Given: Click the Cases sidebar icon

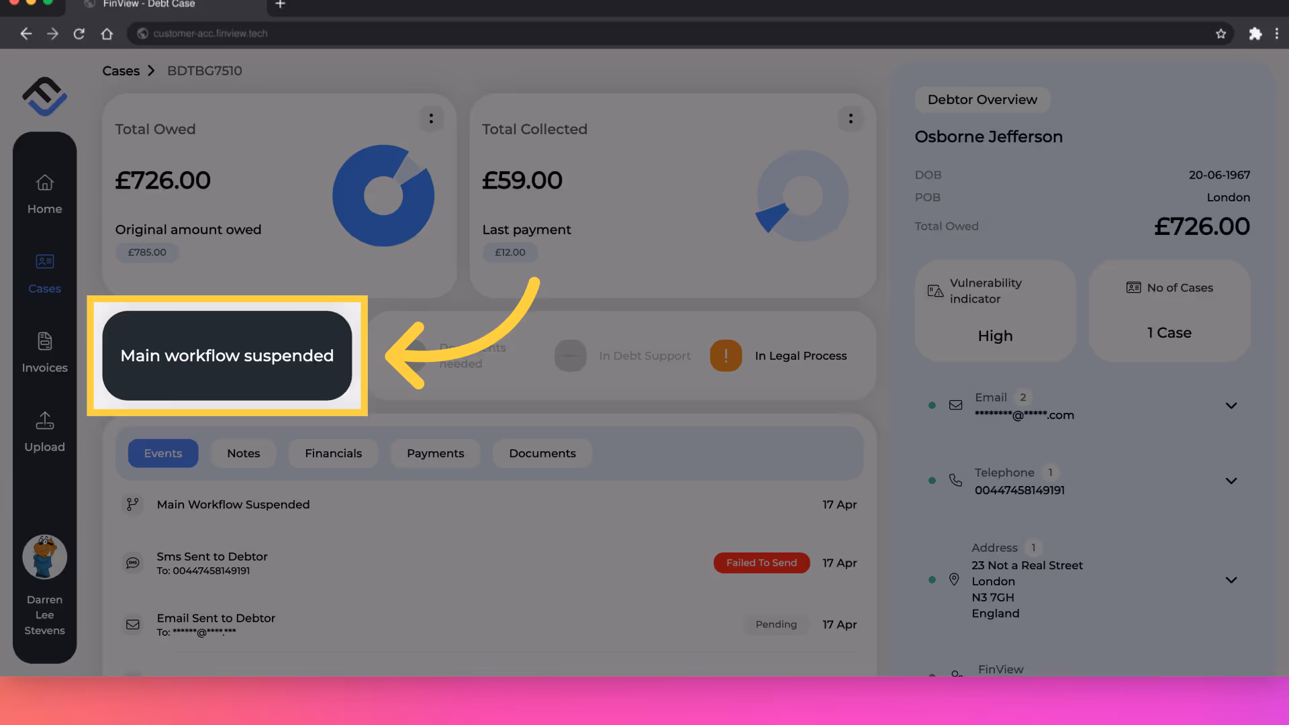Looking at the screenshot, I should click(x=44, y=262).
